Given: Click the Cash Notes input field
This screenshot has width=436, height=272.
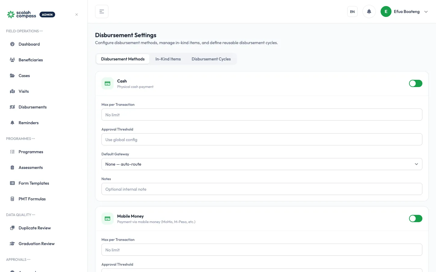Looking at the screenshot, I should pyautogui.click(x=262, y=189).
